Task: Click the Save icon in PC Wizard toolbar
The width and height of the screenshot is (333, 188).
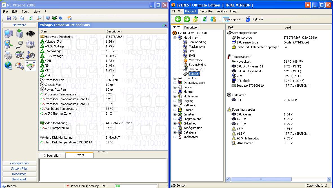Action: pyautogui.click(x=8, y=18)
